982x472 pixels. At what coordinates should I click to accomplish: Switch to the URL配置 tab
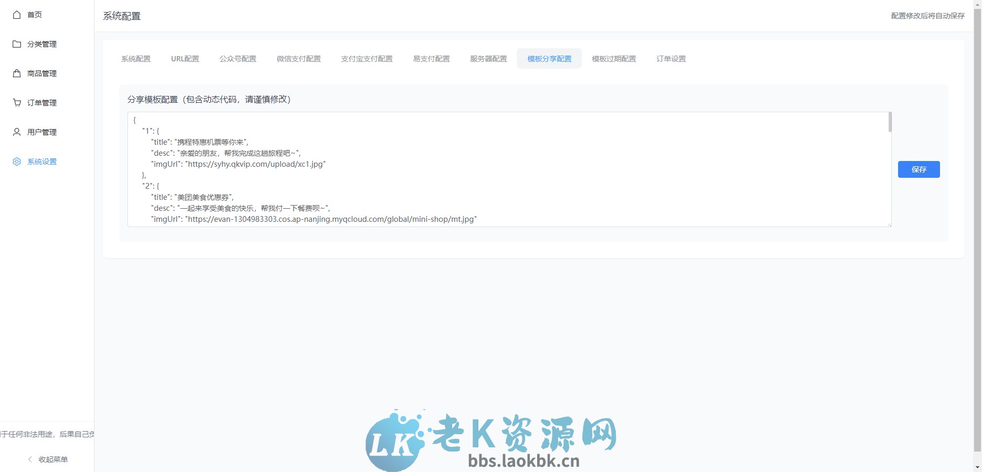[x=185, y=59]
